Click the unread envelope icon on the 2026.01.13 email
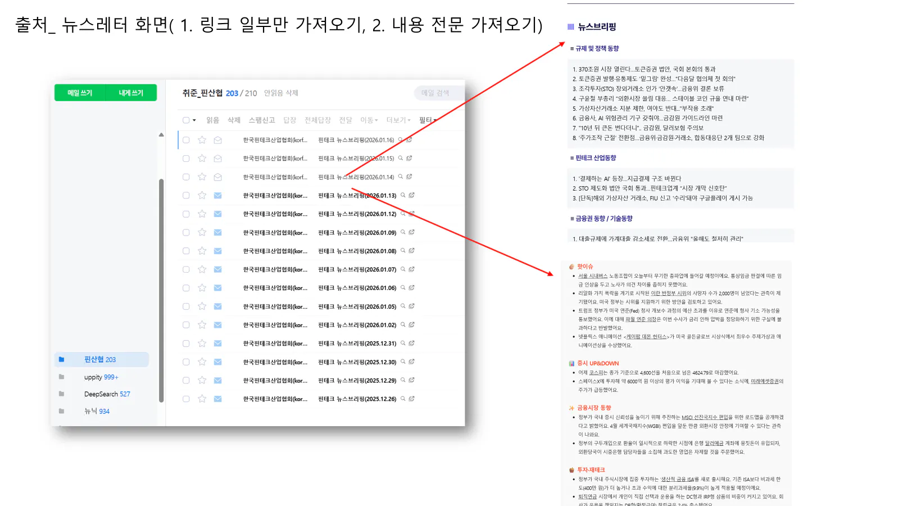This screenshot has height=506, width=899. click(218, 196)
